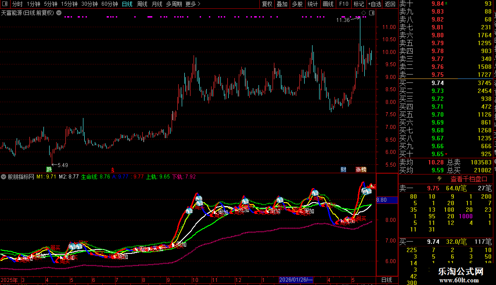Open the 多股 multi-stock view
Image resolution: width=496 pixels, height=285 pixels.
[297, 4]
